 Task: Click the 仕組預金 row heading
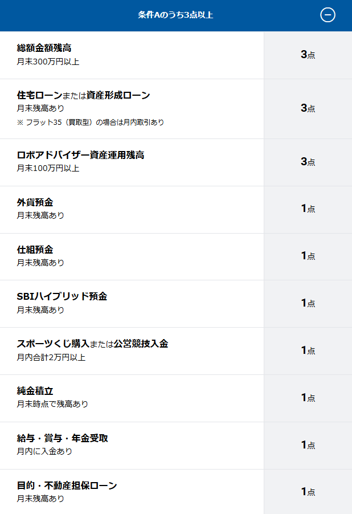tap(35, 250)
